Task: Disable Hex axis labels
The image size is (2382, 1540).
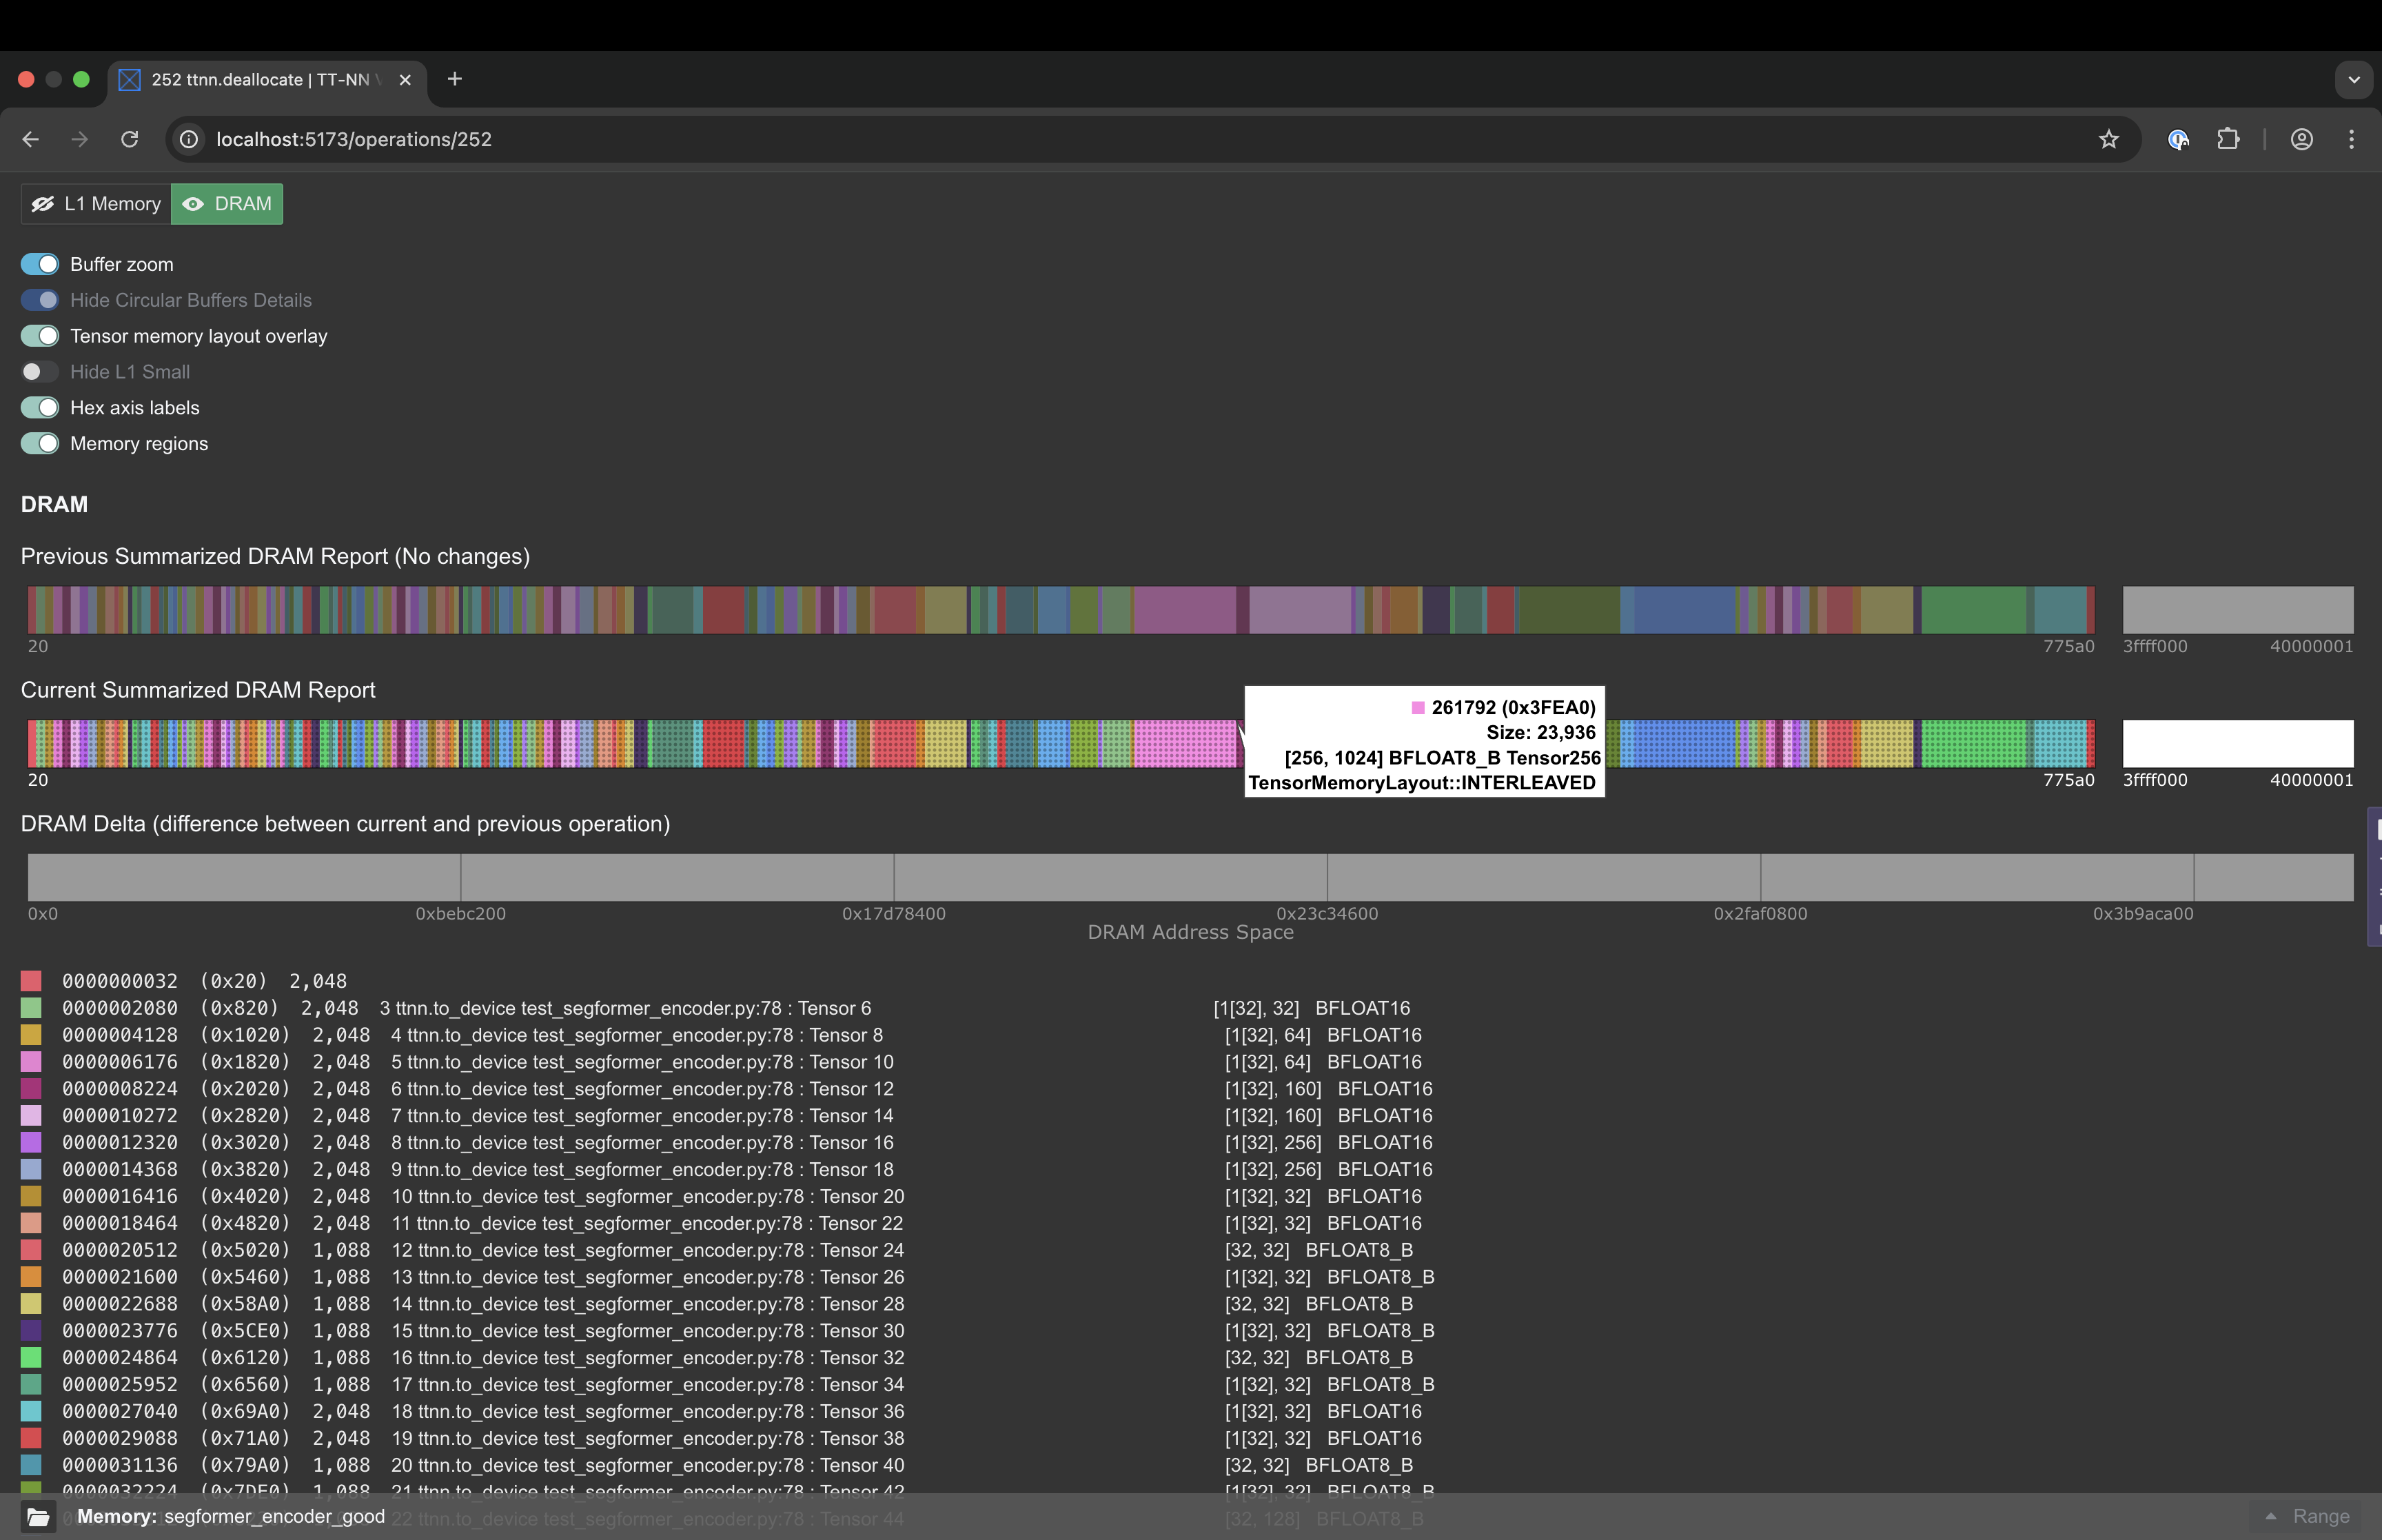Action: [38, 407]
